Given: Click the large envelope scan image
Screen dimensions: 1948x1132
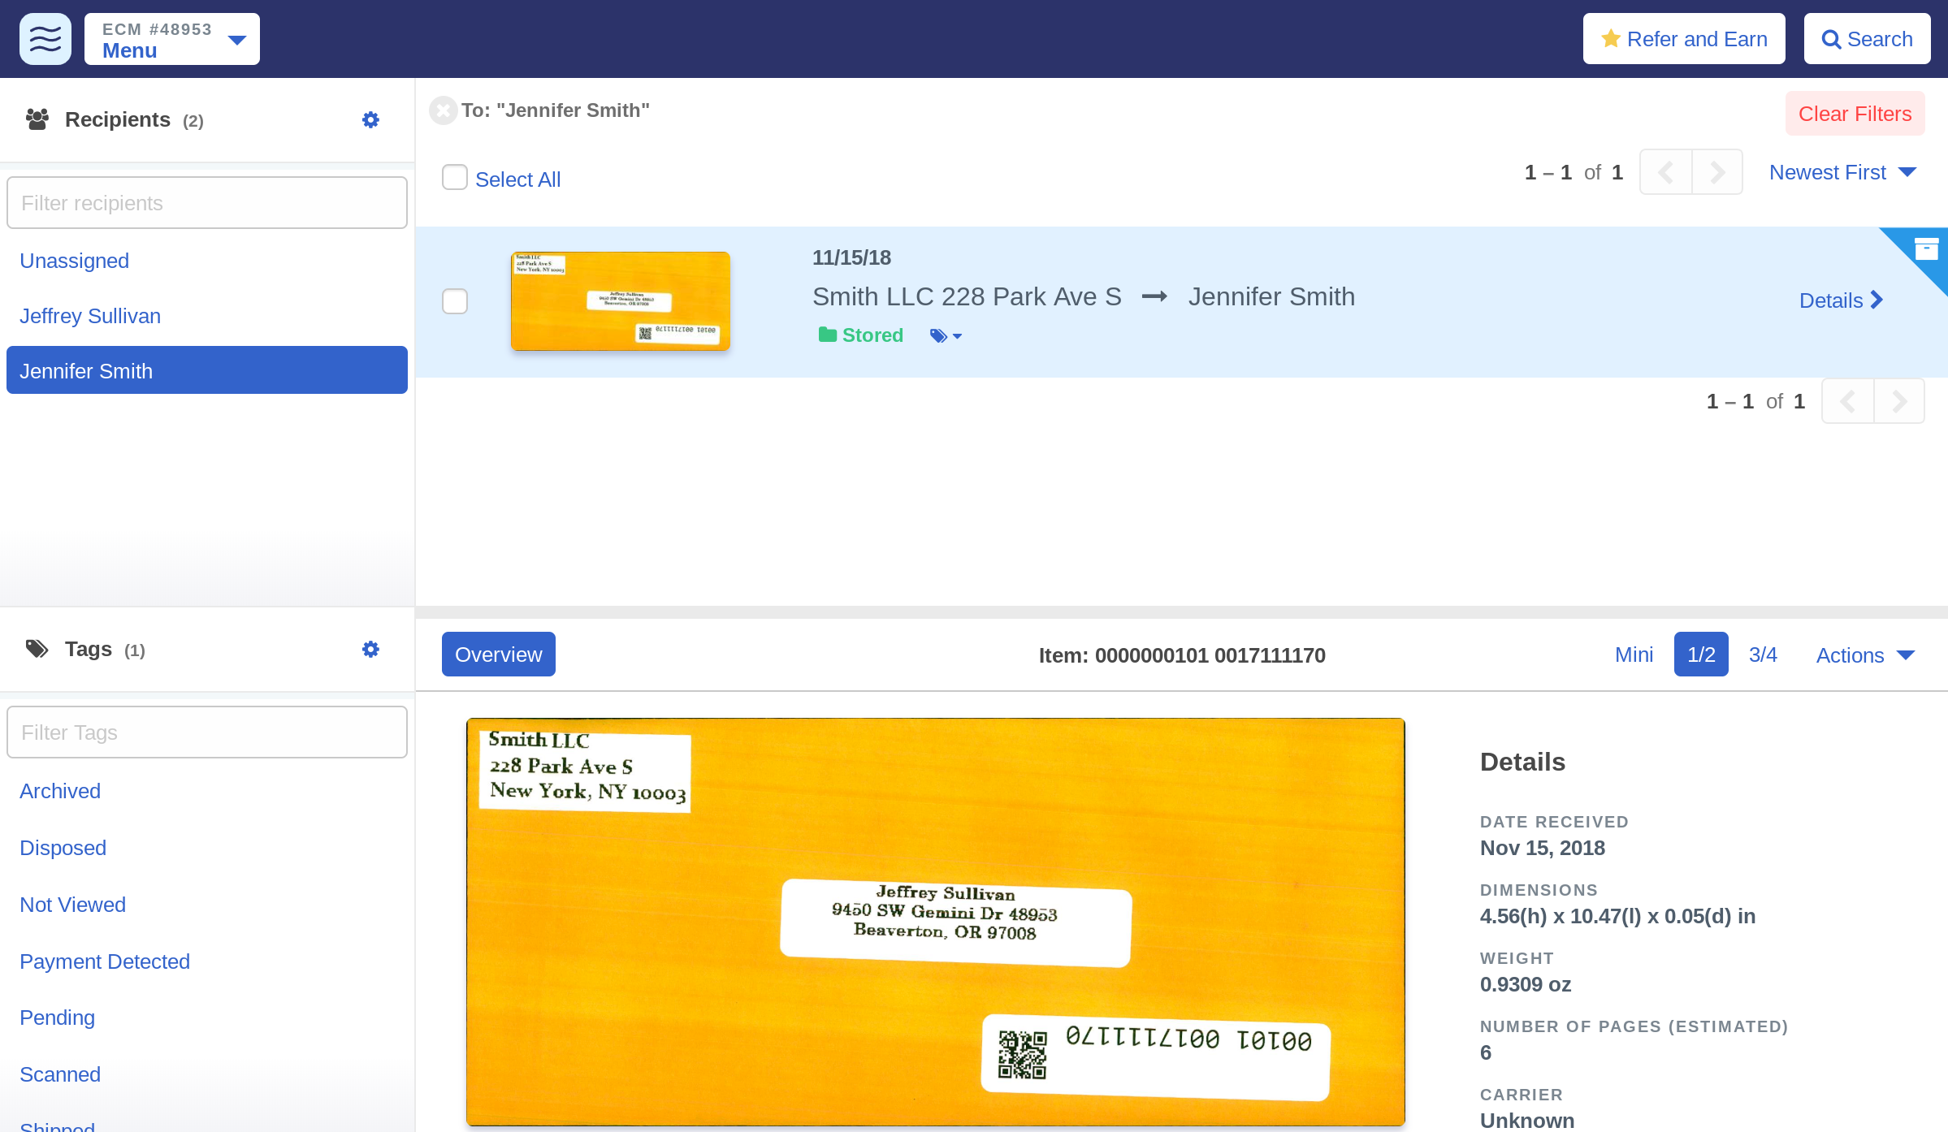Looking at the screenshot, I should pyautogui.click(x=936, y=922).
